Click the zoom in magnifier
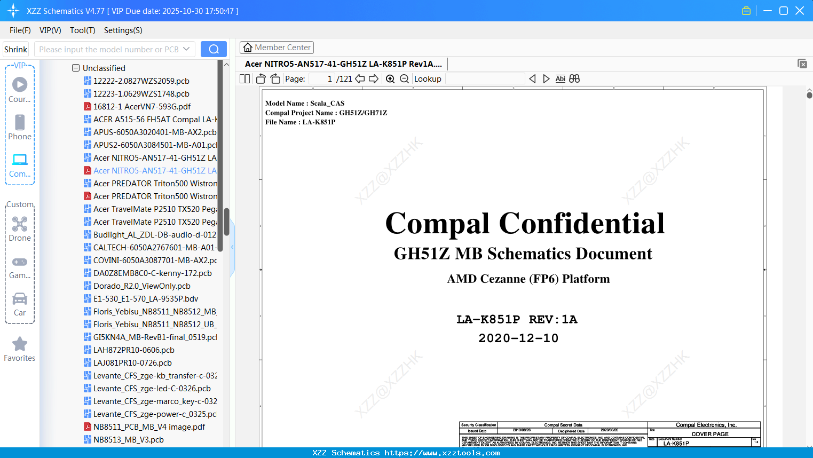This screenshot has height=458, width=813. point(390,79)
